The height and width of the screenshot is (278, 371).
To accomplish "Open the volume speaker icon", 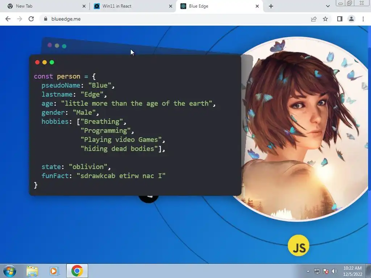I will (x=334, y=271).
